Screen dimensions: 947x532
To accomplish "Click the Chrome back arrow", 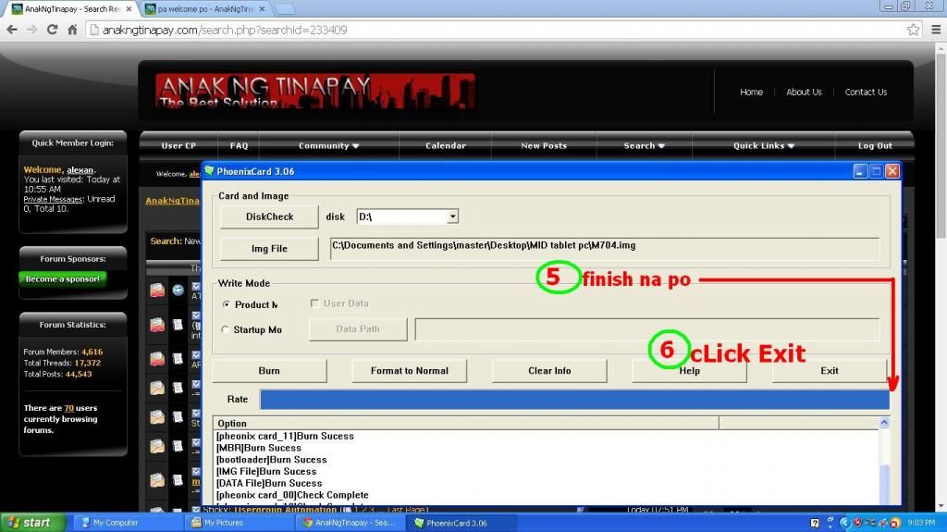I will (x=12, y=30).
